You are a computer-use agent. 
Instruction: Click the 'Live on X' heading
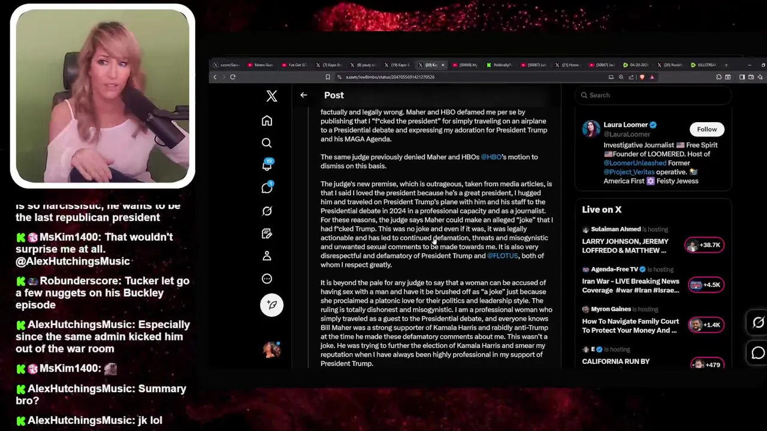click(602, 210)
